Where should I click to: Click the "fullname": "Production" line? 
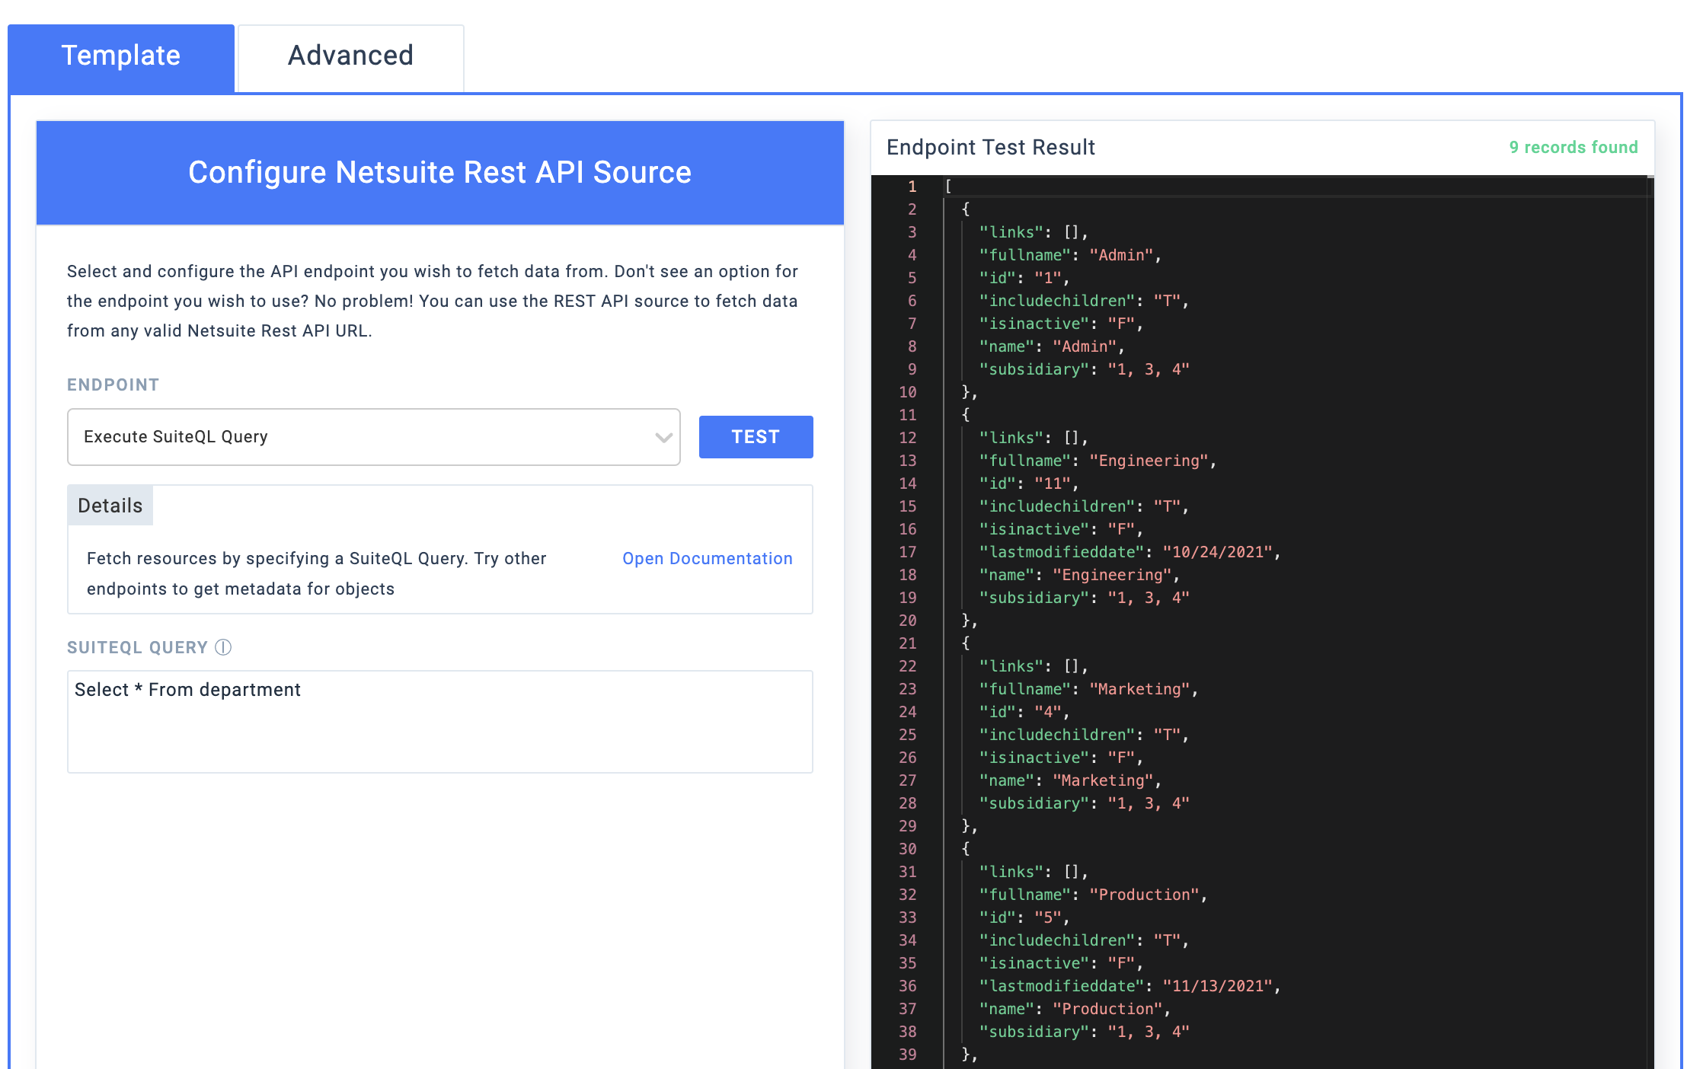(1093, 895)
